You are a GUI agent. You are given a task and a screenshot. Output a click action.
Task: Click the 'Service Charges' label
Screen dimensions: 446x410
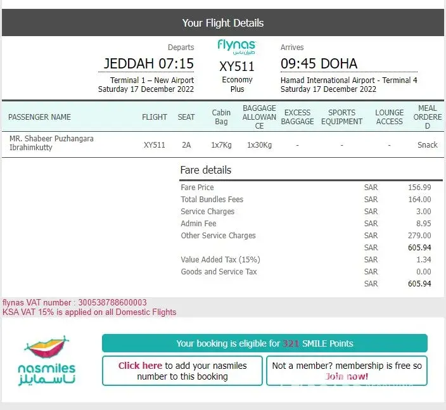click(x=207, y=212)
